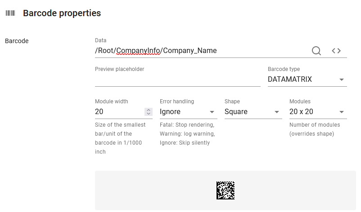Image resolution: width=361 pixels, height=212 pixels.
Task: Select the Module width value 20
Action: click(99, 112)
